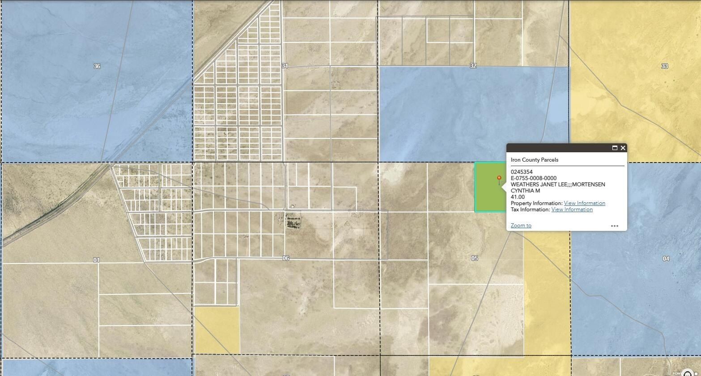Viewport: 701px width, 376px height.
Task: Click section 05 on the map
Action: coord(474,258)
